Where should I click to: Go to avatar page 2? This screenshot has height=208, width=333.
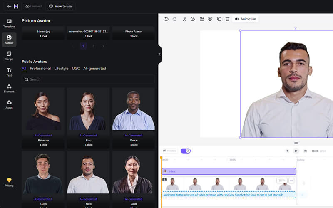[x=93, y=46]
